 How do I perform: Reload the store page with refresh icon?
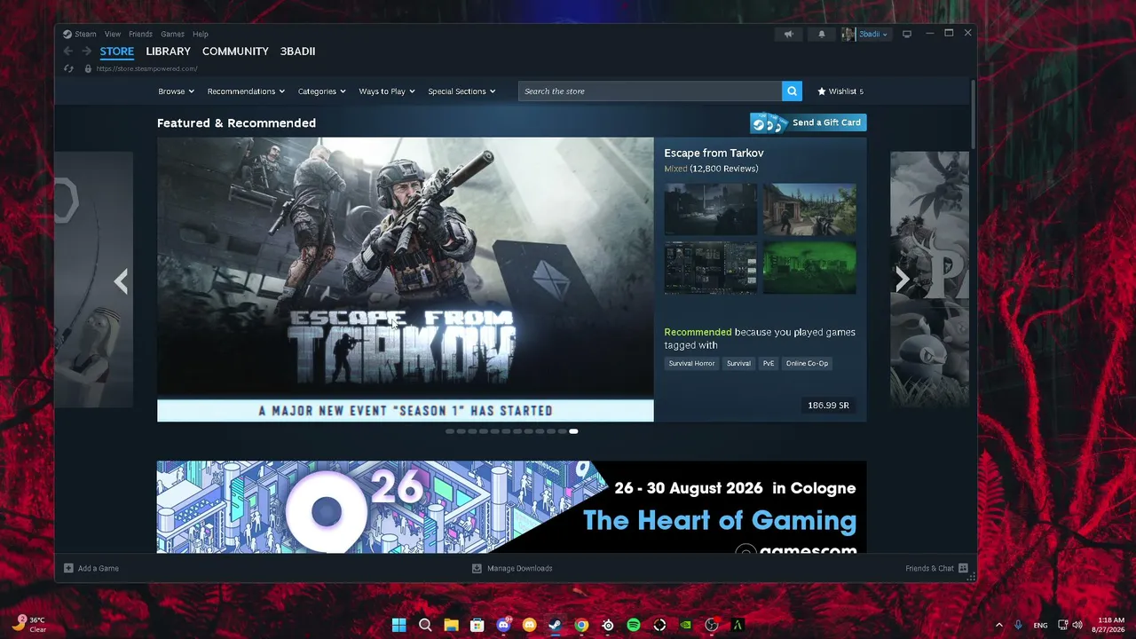coord(68,68)
